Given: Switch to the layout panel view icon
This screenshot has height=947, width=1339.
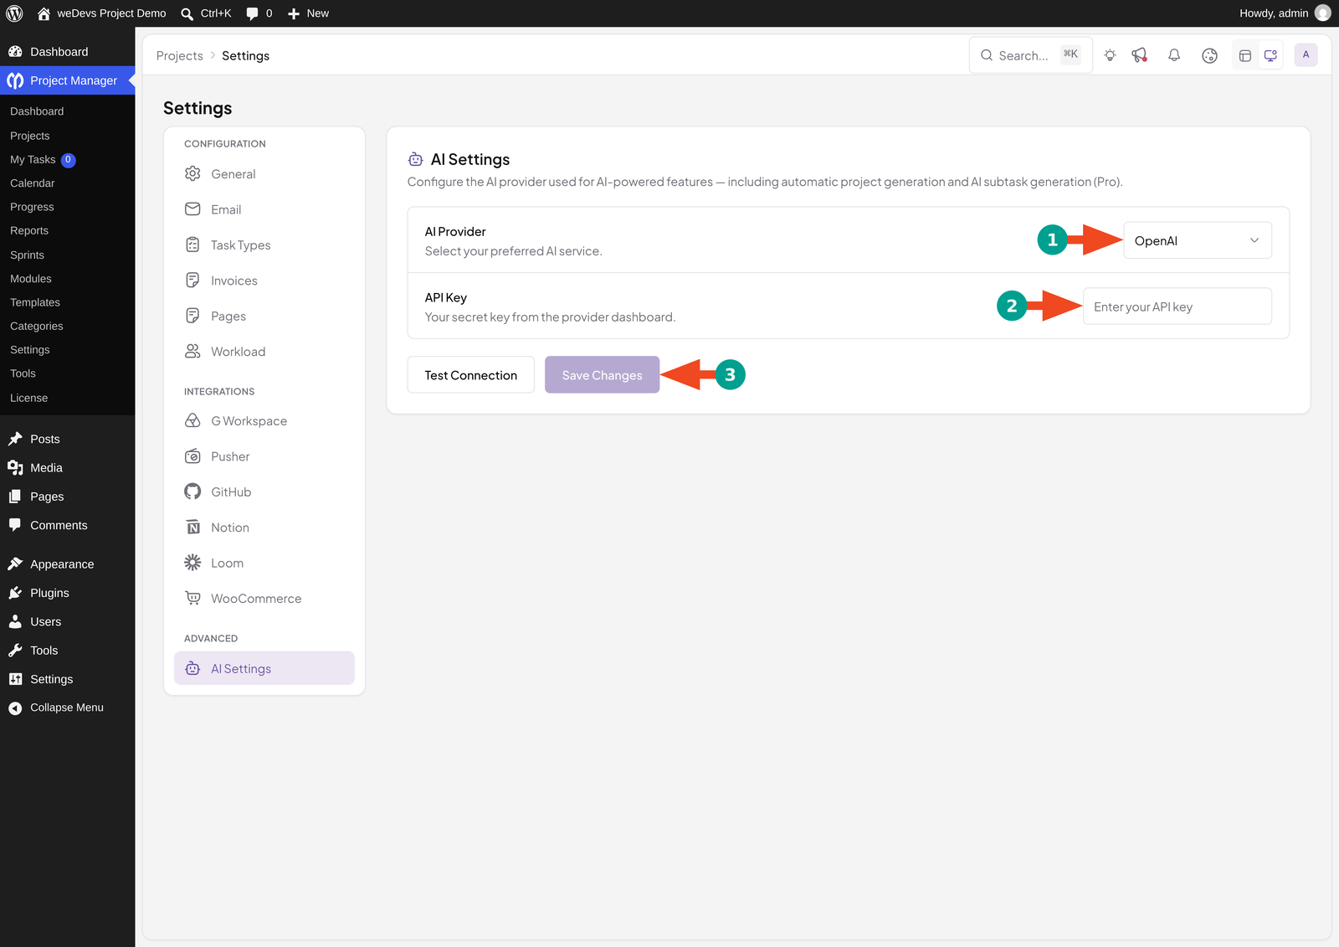Looking at the screenshot, I should coord(1245,55).
